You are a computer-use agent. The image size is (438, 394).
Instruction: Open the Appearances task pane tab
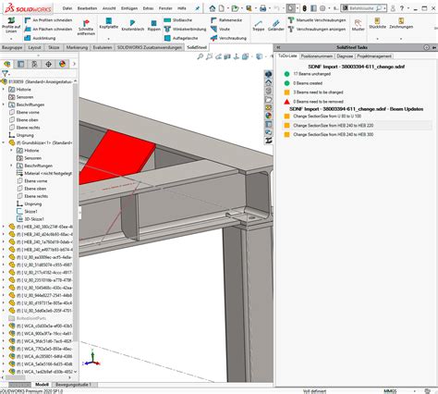[269, 116]
